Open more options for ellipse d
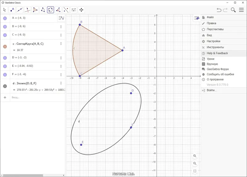Image resolution: width=247 pixels, height=177 pixels. [x=61, y=83]
